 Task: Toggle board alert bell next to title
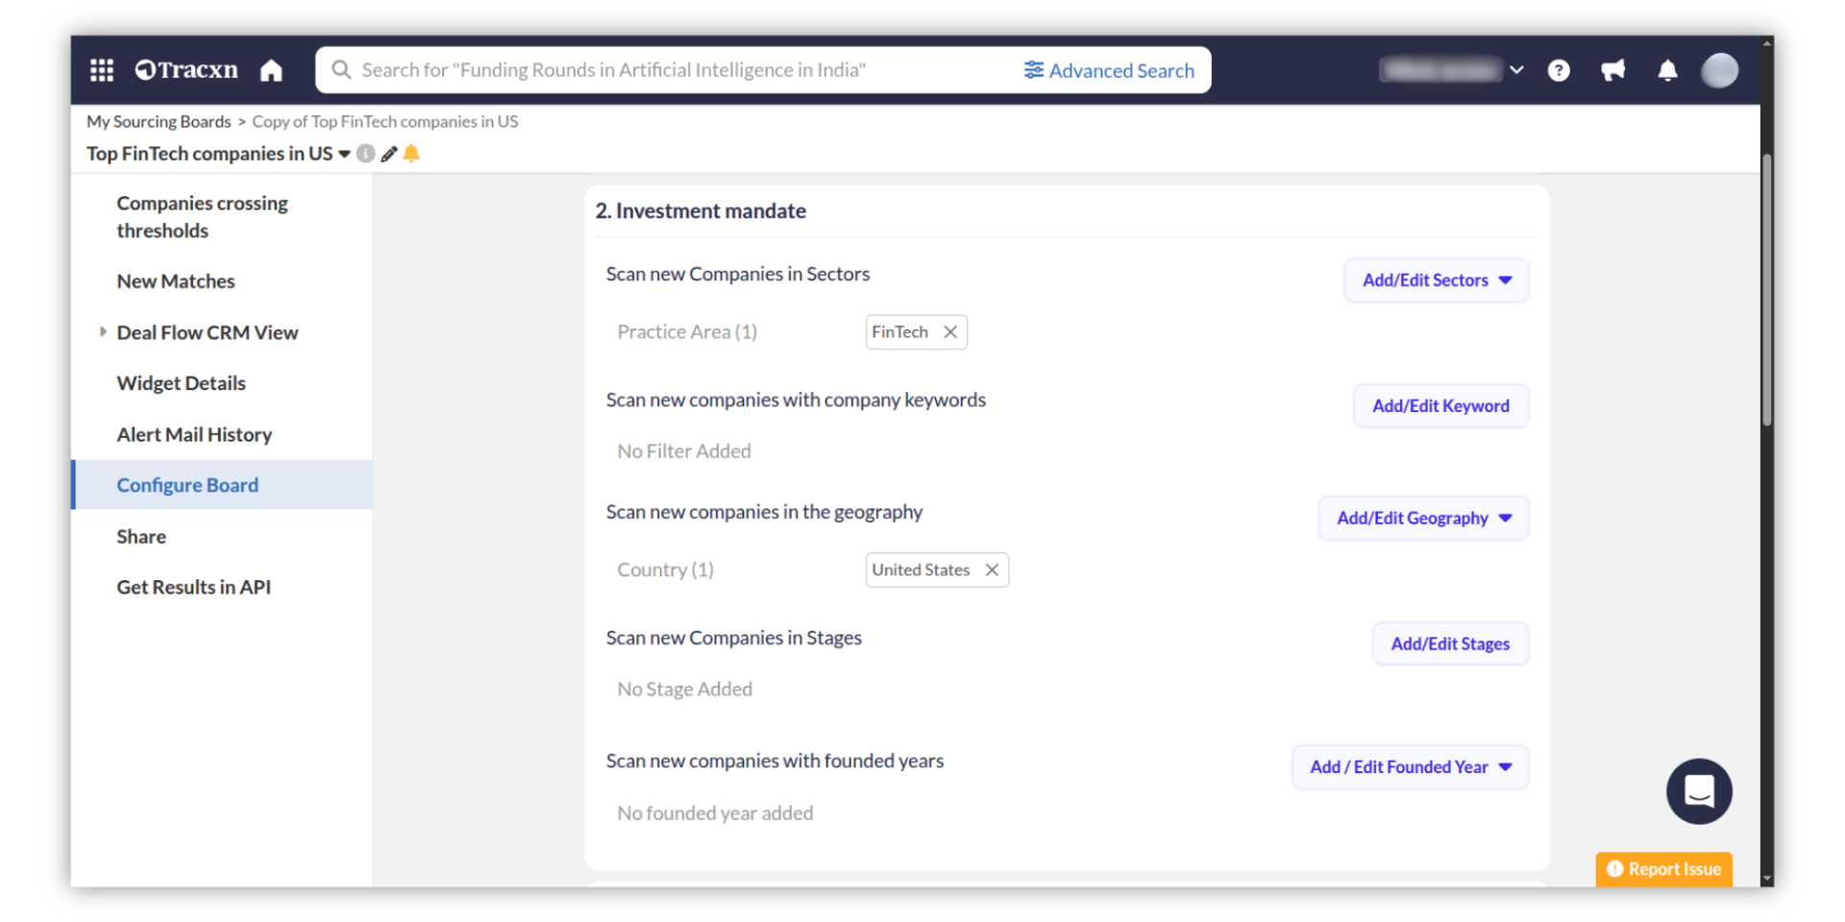[x=411, y=154]
